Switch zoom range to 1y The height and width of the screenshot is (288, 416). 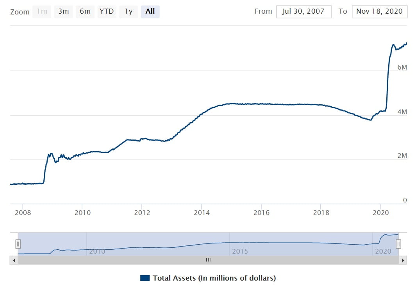coord(129,11)
